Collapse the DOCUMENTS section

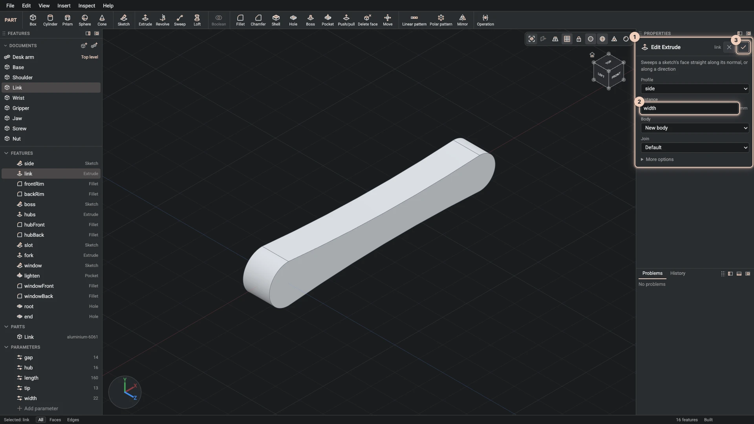[6, 46]
